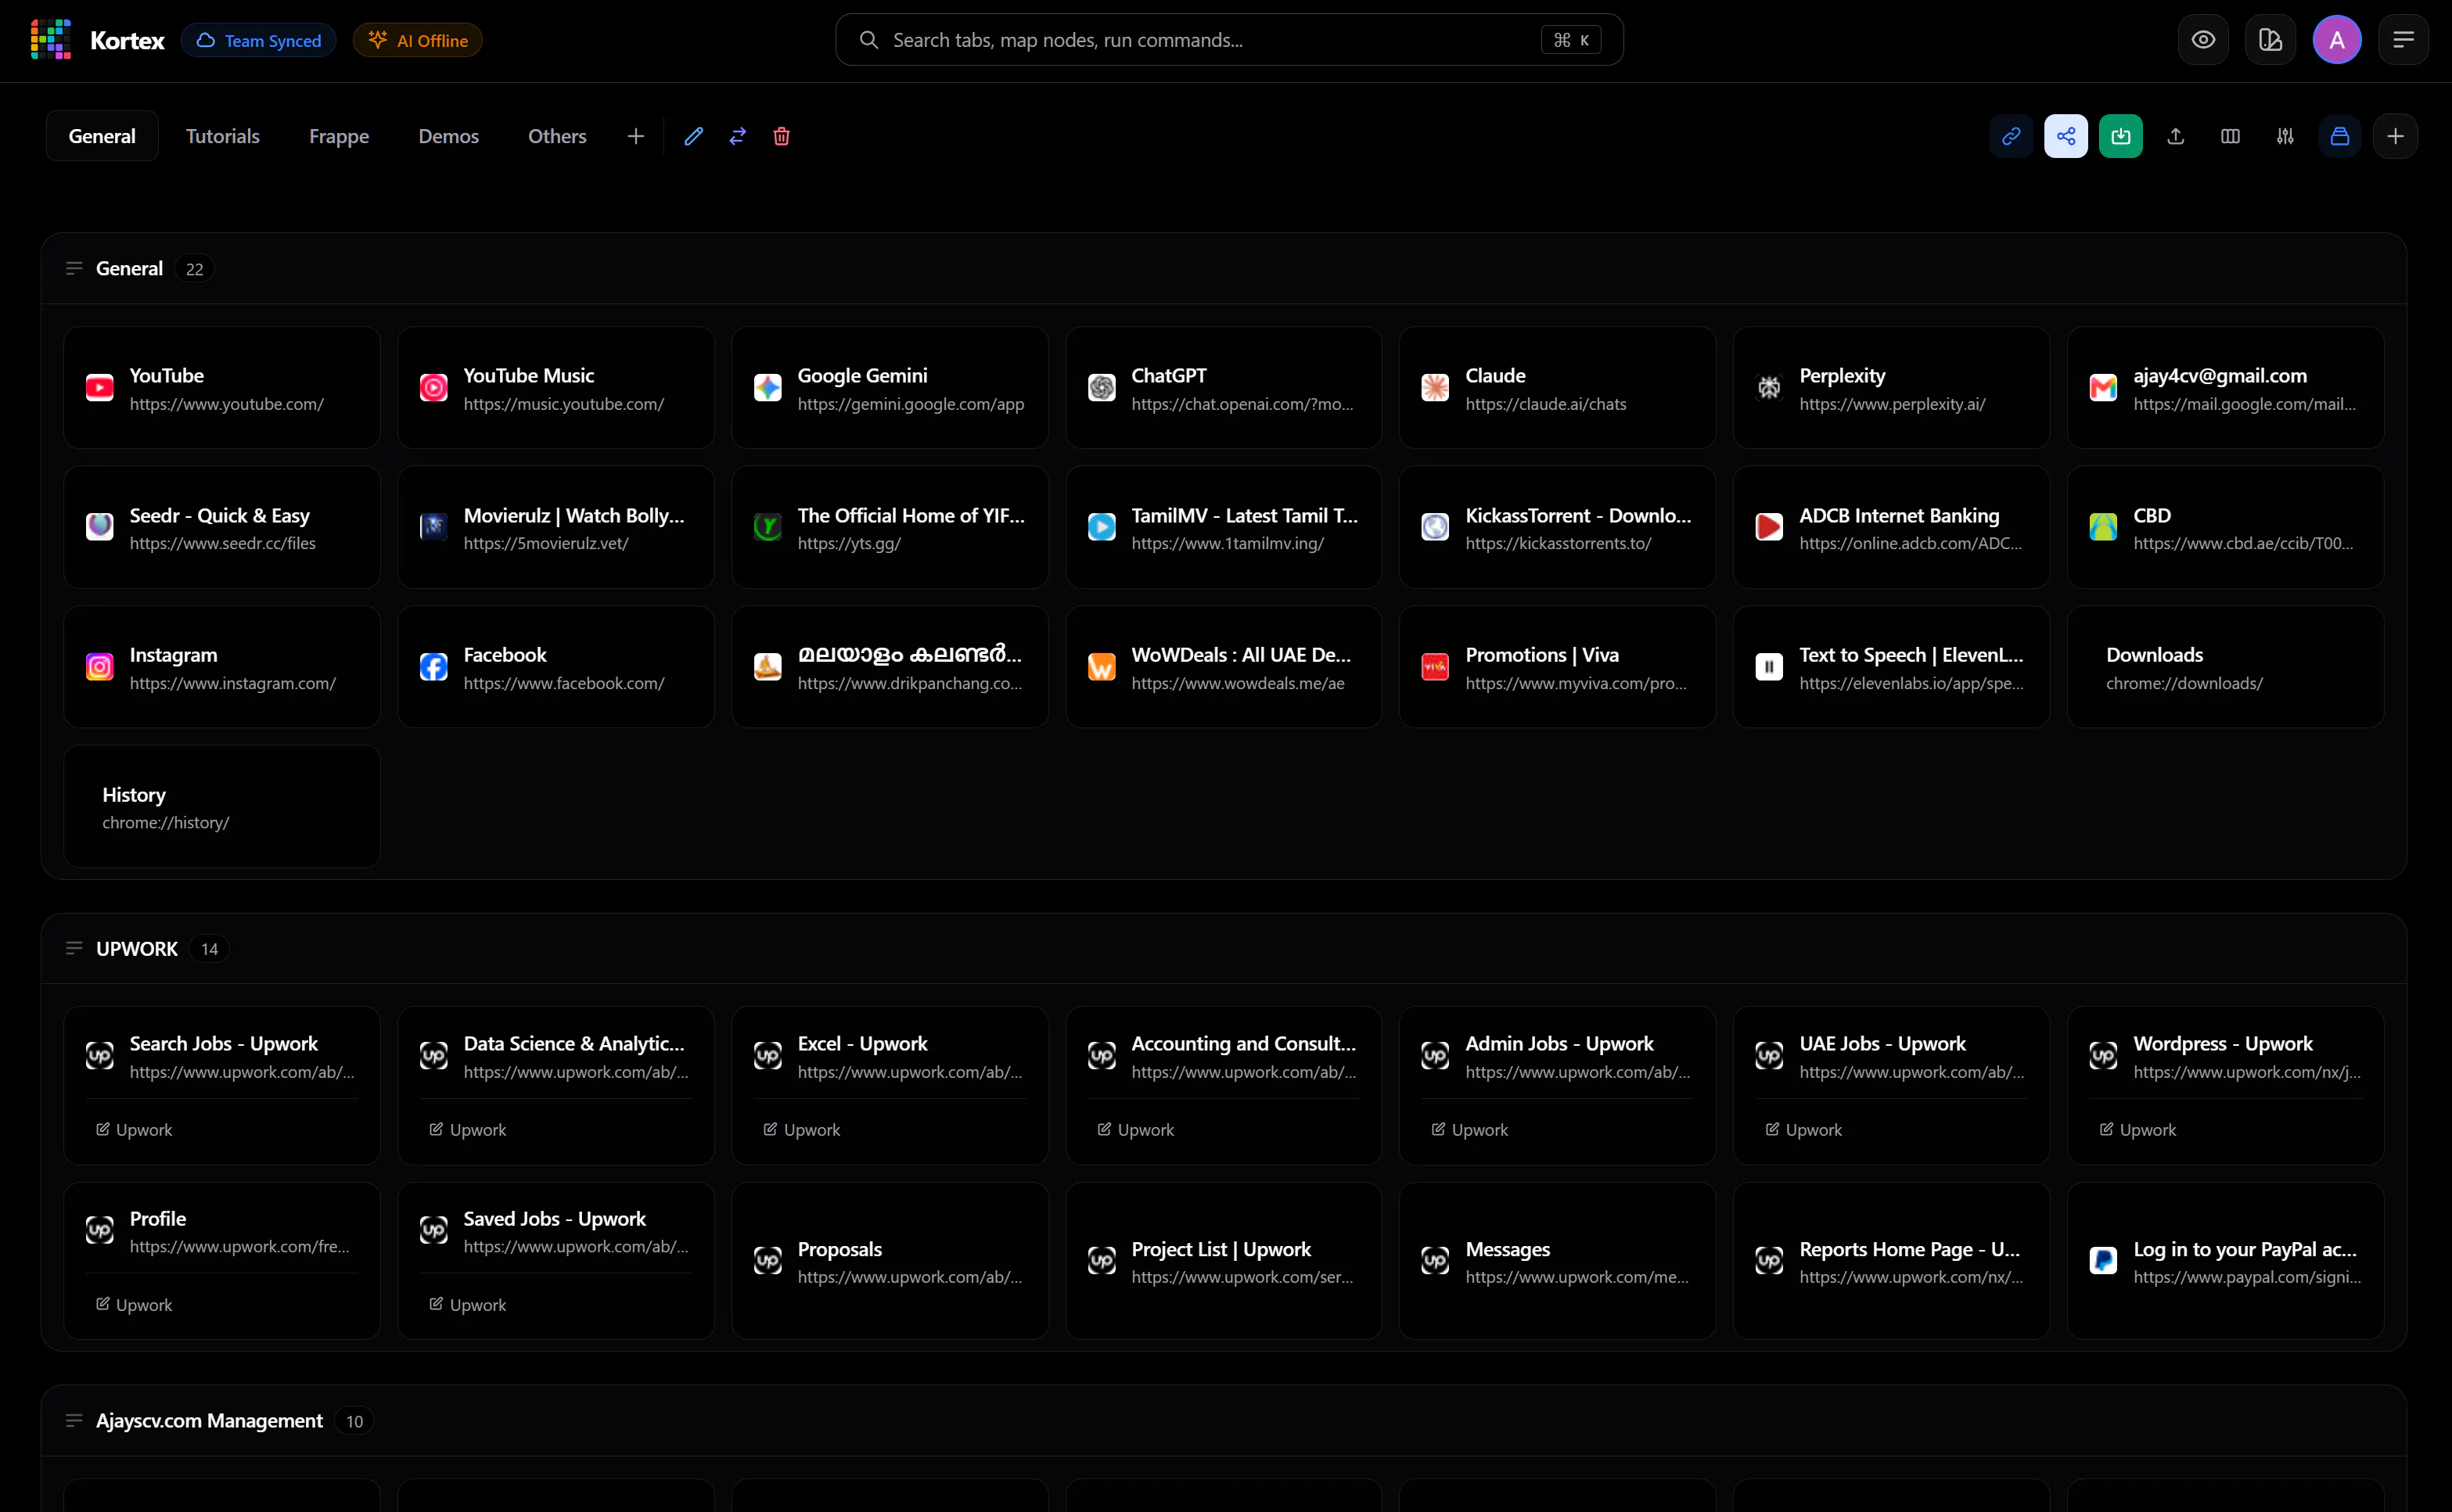2452x1512 pixels.
Task: Open the Claude bookmark card
Action: [1557, 388]
